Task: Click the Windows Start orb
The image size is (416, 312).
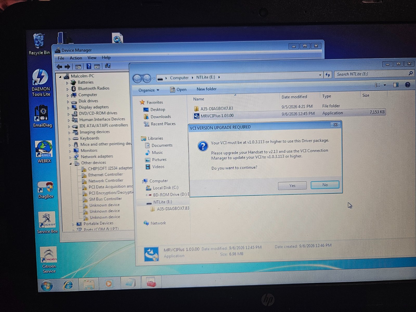Action: pyautogui.click(x=47, y=286)
